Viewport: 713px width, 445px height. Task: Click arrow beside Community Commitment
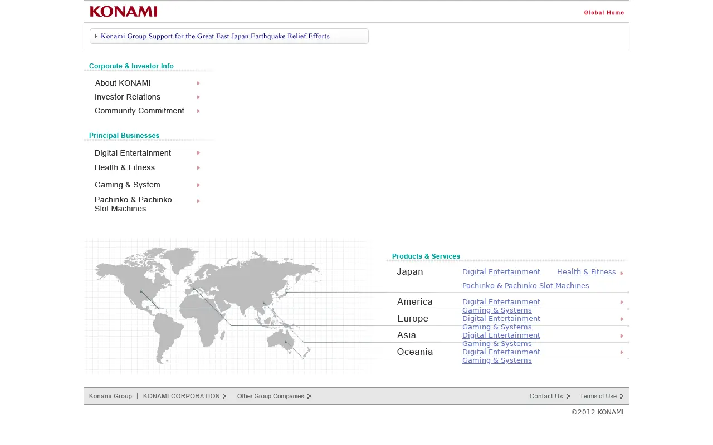point(198,111)
